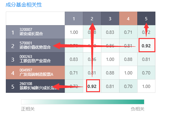This screenshot has width=169, height=116.
Task: Click the 0.70 cell in row 4
Action: coord(146,73)
